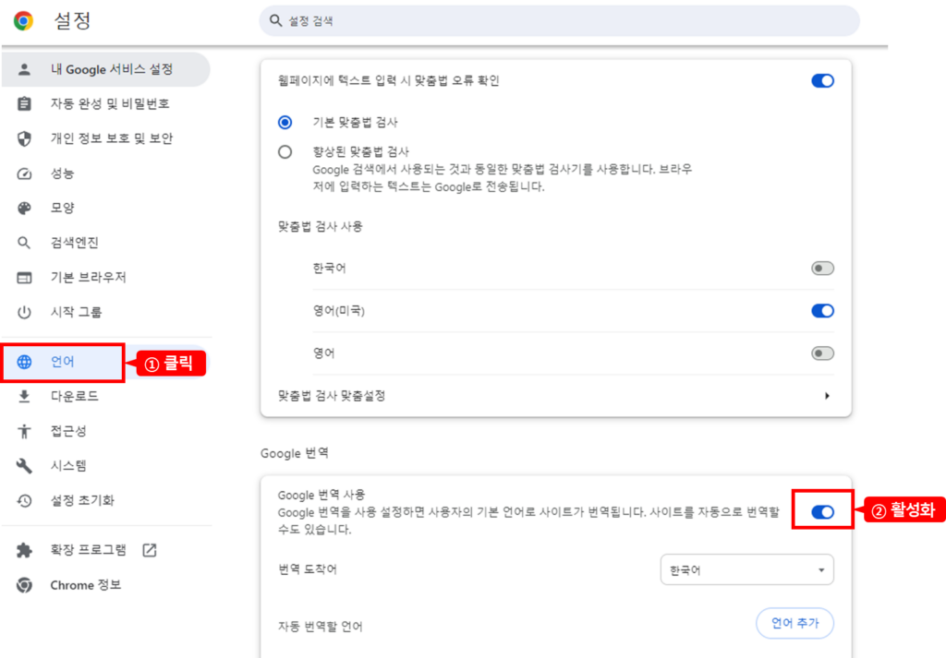Open downloads via the download arrow icon

pos(25,396)
